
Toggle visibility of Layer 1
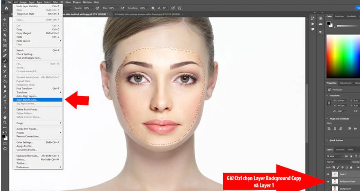point(328,174)
